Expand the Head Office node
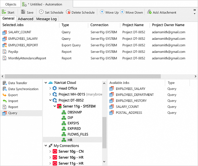 tap(50, 88)
